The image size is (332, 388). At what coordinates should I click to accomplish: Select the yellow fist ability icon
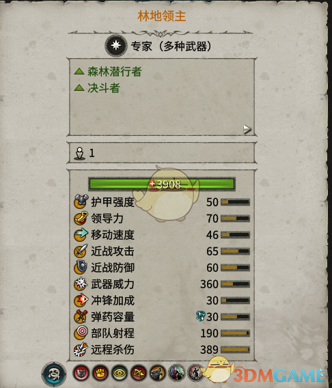pos(100,373)
